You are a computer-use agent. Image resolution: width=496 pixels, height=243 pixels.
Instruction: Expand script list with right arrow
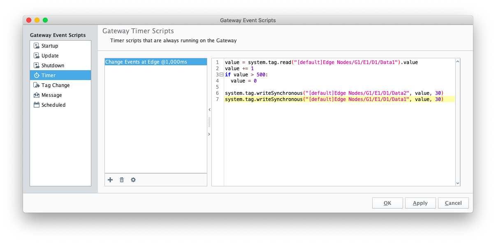click(x=209, y=134)
